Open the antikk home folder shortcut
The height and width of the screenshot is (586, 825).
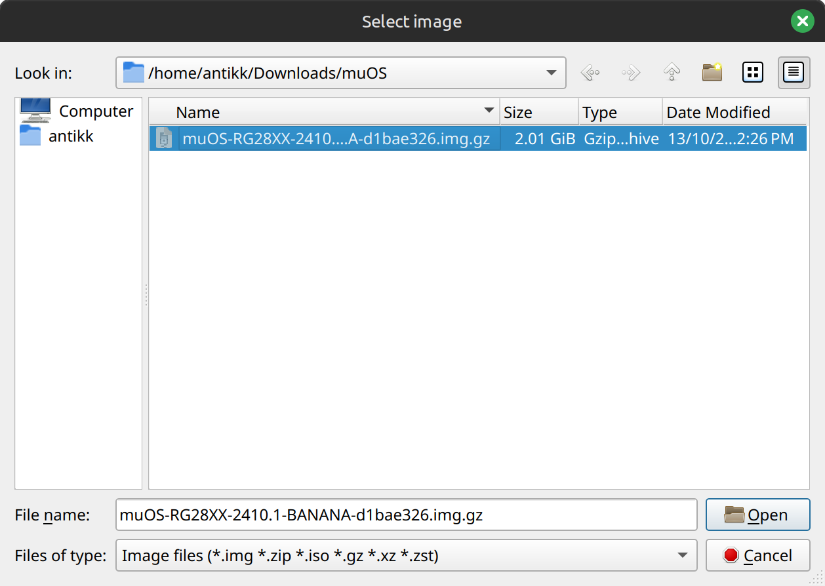pyautogui.click(x=57, y=136)
